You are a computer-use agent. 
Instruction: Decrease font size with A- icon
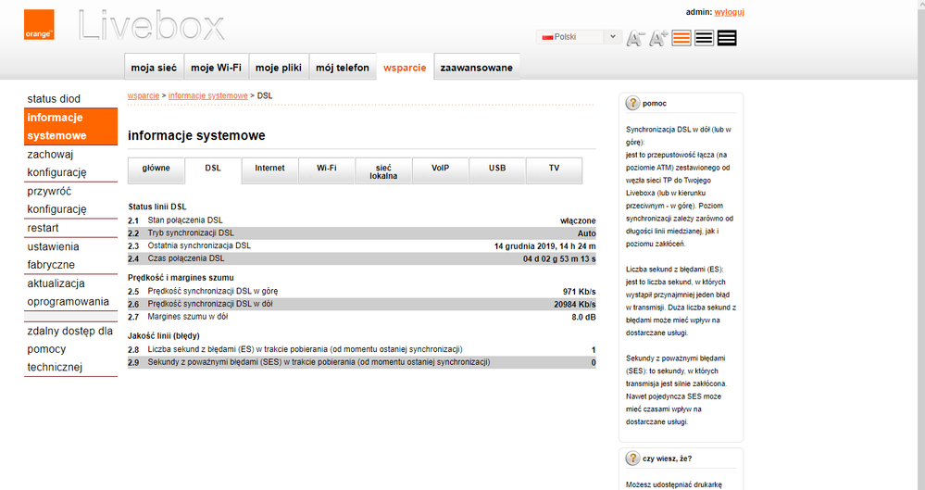[x=635, y=38]
